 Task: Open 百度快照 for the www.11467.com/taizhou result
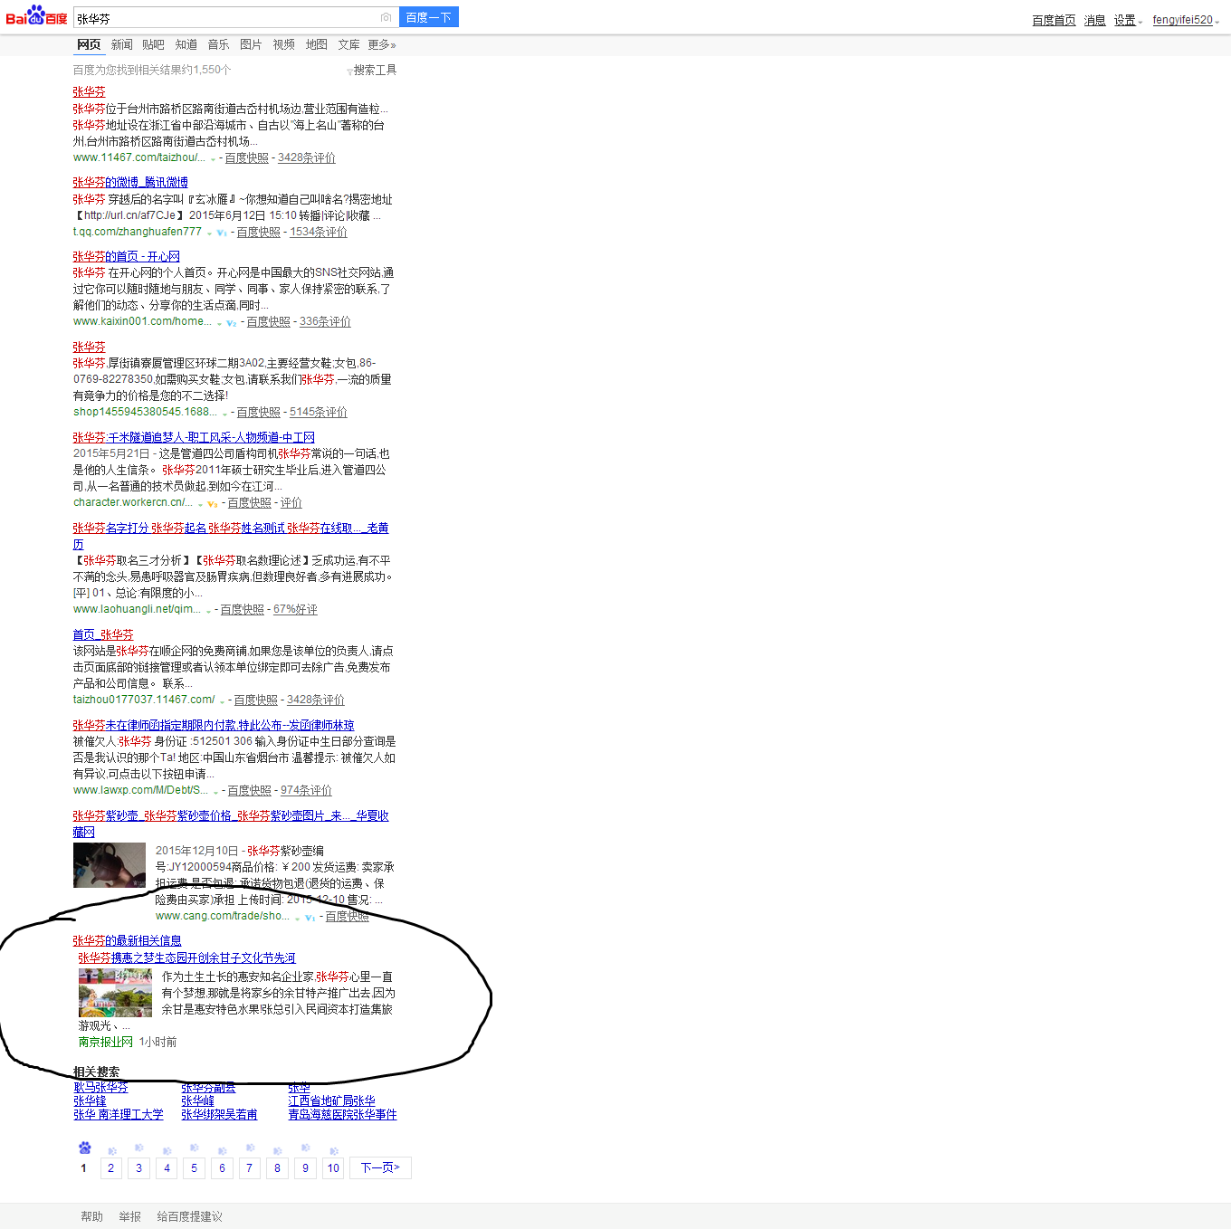tap(246, 157)
